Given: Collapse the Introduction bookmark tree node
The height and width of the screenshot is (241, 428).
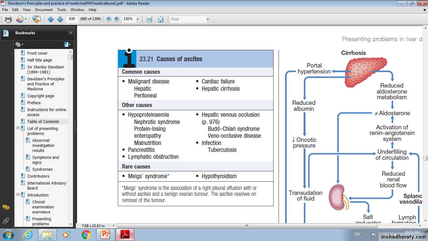Looking at the screenshot, I should point(18,195).
